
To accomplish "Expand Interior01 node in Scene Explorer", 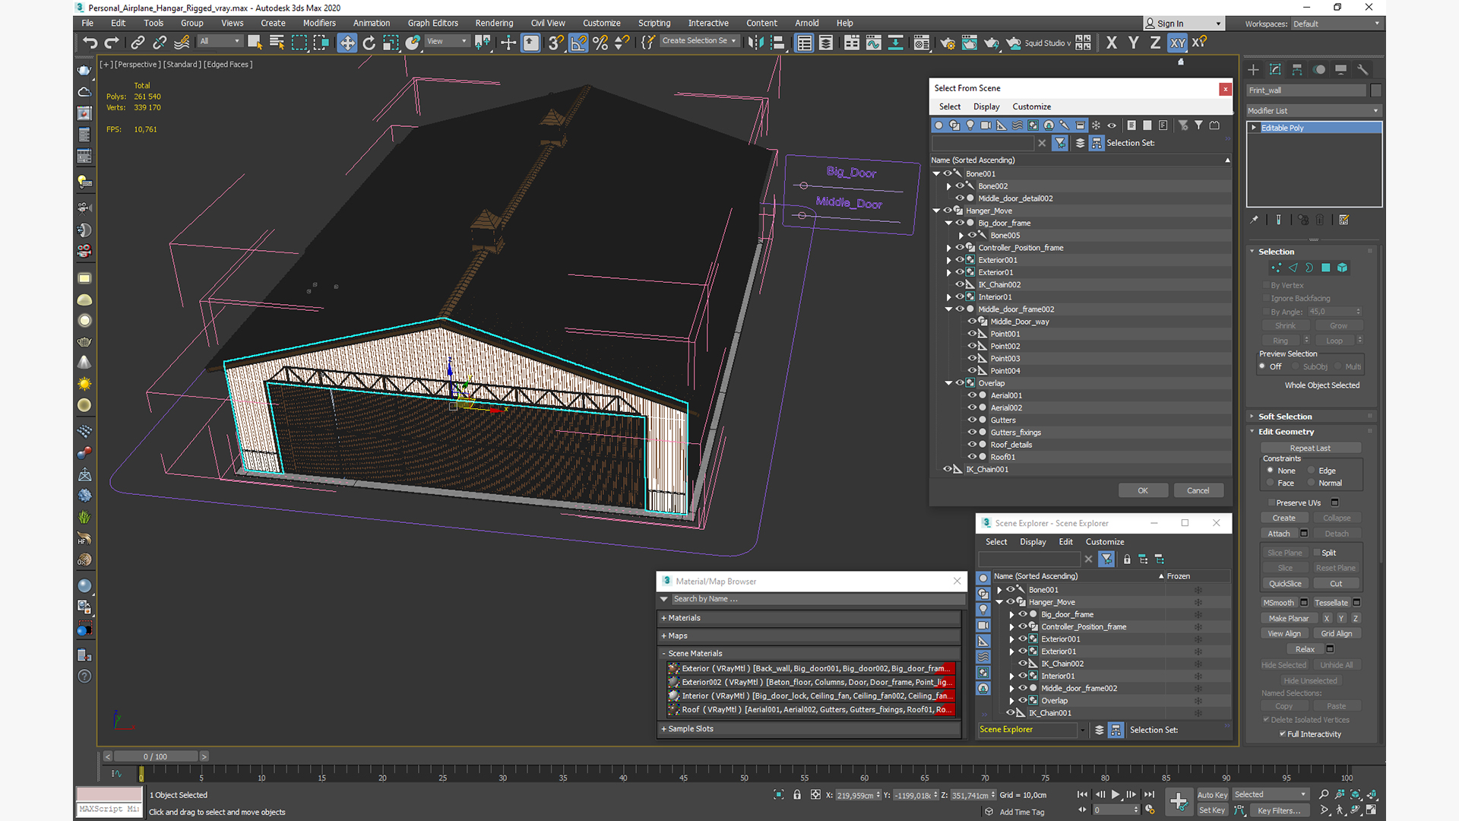I will [x=1011, y=676].
